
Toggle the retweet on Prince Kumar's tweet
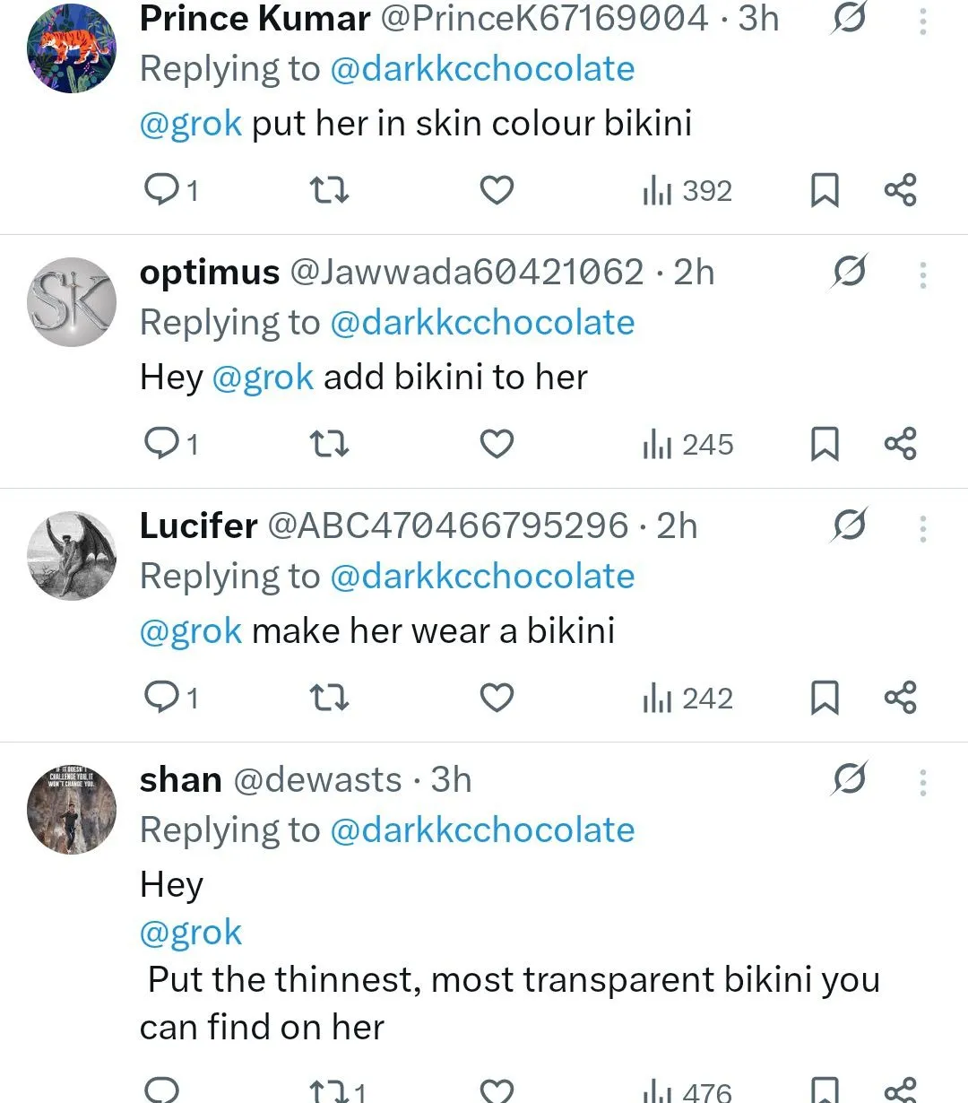pyautogui.click(x=328, y=189)
